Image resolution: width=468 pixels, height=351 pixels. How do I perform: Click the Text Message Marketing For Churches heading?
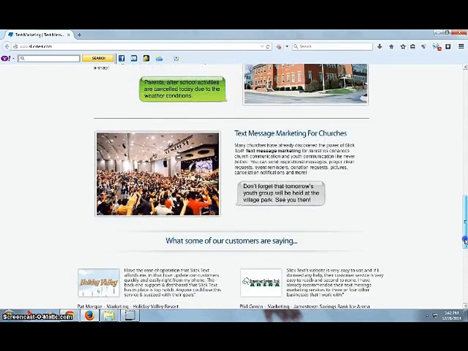[291, 133]
